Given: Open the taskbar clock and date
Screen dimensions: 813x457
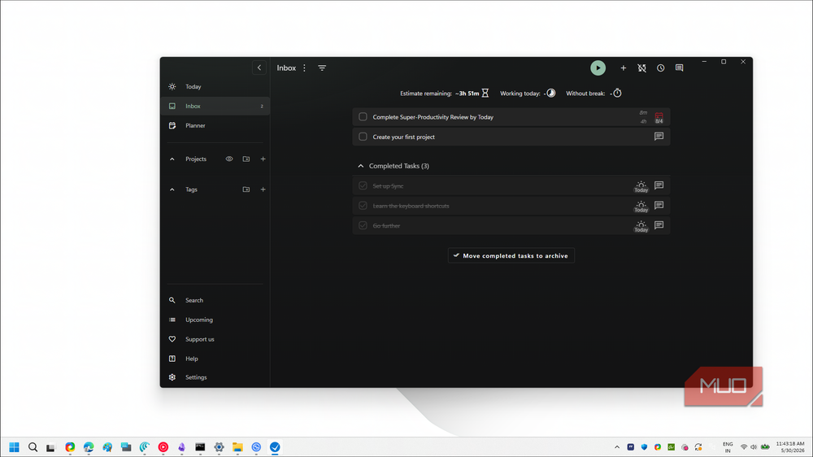Looking at the screenshot, I should 790,447.
